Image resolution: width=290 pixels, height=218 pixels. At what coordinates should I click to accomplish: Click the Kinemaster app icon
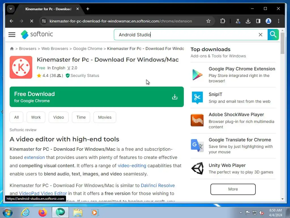(21, 67)
